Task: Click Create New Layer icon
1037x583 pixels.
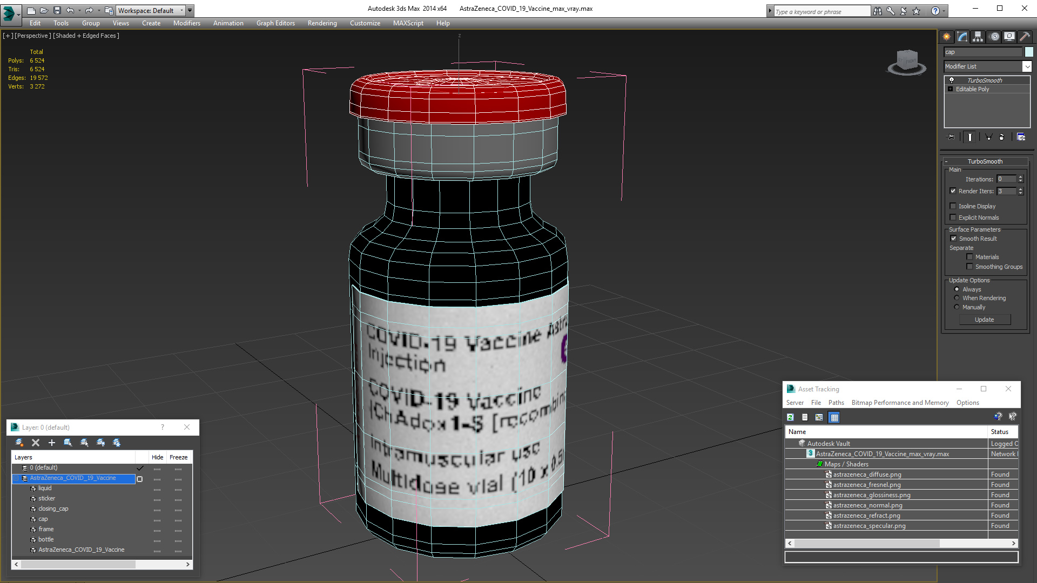Action: 19,443
